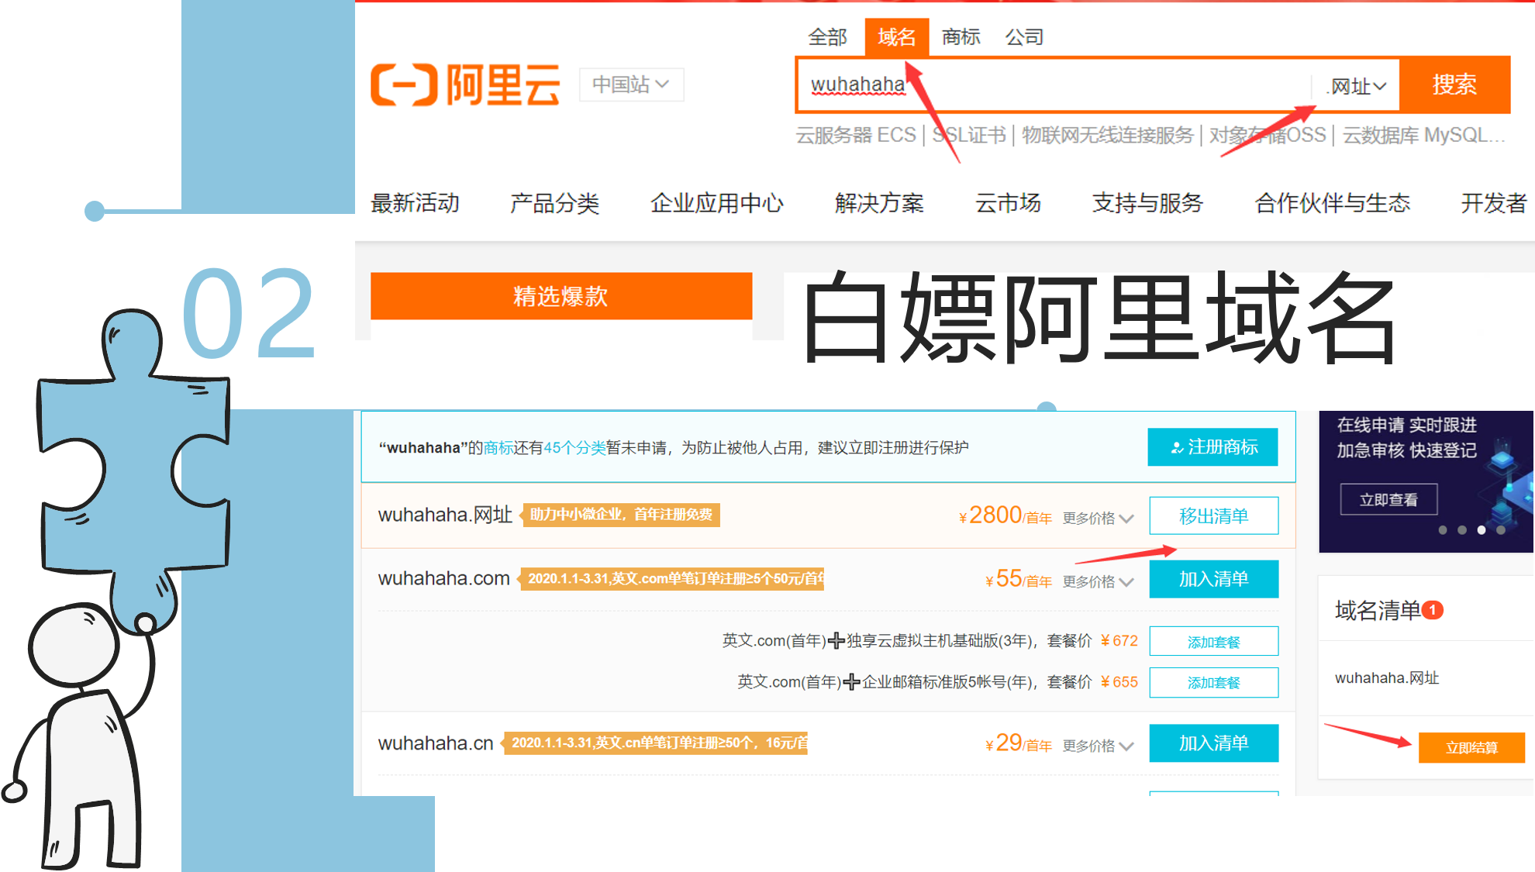Open the 云数据库 MySQL suggestion link
Screen dimensions: 1535x872
[1423, 136]
